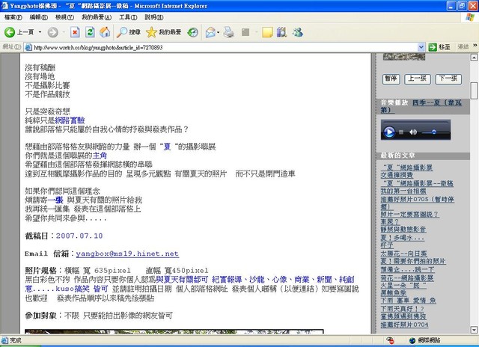Viewport: 479px width, 347px height.
Task: Open the 荷花--網路攝影展 link
Action: (x=407, y=278)
